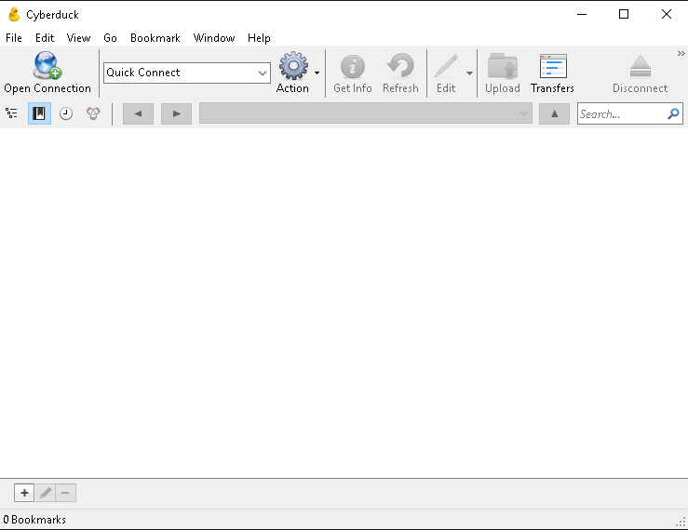Screen dimensions: 688x530
Task: Switch to the browser outline view icon
Action: click(x=11, y=113)
